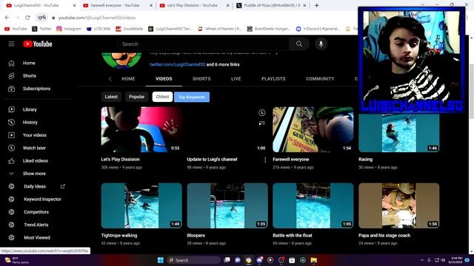This screenshot has height=266, width=474.
Task: Click the search magnifier button
Action: [299, 44]
